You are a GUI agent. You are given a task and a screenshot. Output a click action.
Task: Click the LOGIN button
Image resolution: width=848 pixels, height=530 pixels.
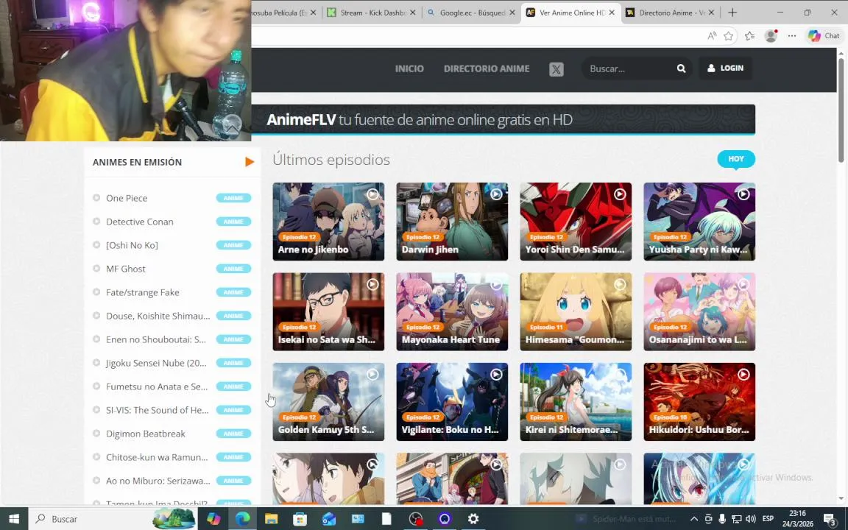tap(725, 68)
